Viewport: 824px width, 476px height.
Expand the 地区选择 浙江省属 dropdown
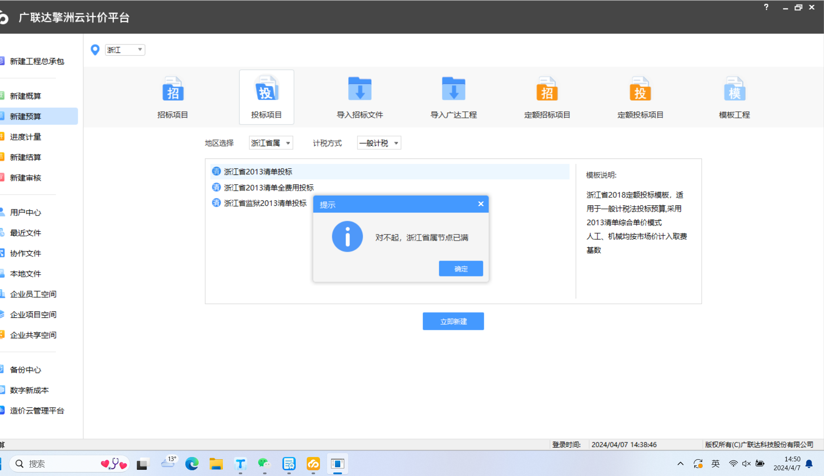[x=271, y=143]
